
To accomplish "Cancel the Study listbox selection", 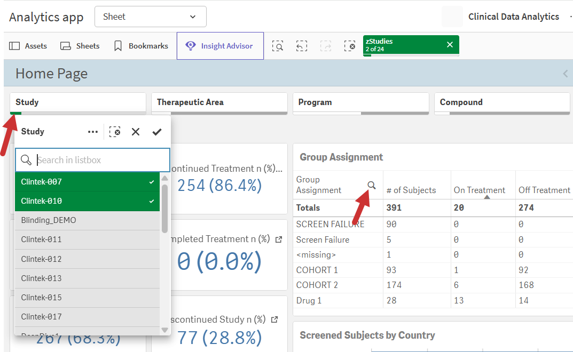I will click(136, 132).
